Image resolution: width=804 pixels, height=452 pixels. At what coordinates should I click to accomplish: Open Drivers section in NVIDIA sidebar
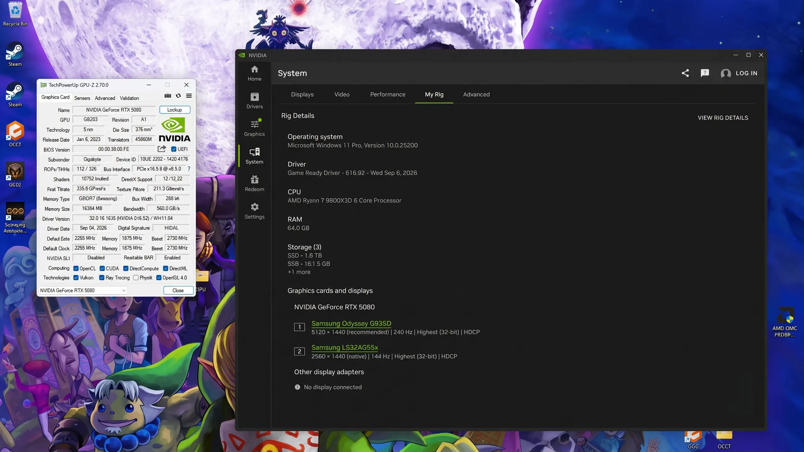click(x=254, y=101)
